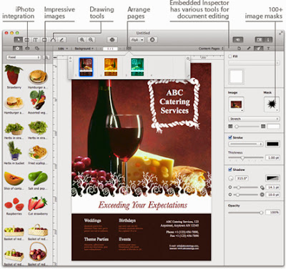The height and width of the screenshot is (269, 286).
Task: Click the round icon next to style dropdown
Action: point(152,40)
